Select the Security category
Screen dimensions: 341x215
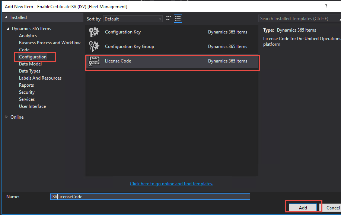(26, 92)
